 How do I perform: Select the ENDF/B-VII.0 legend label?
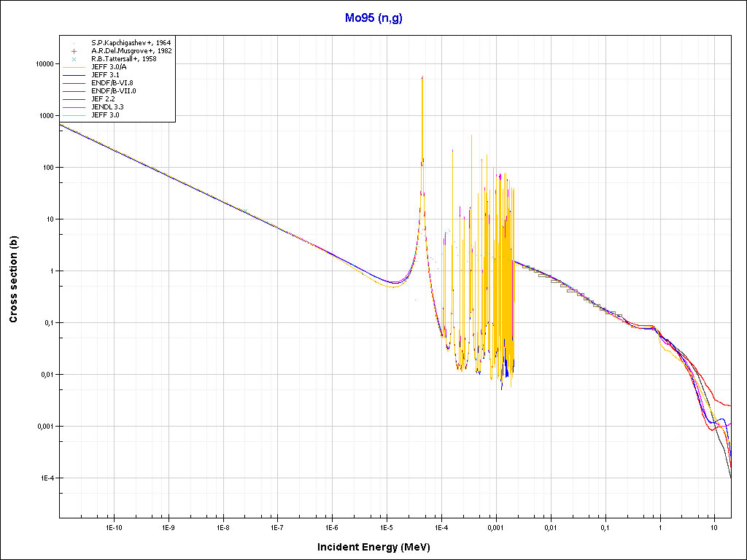pos(113,91)
